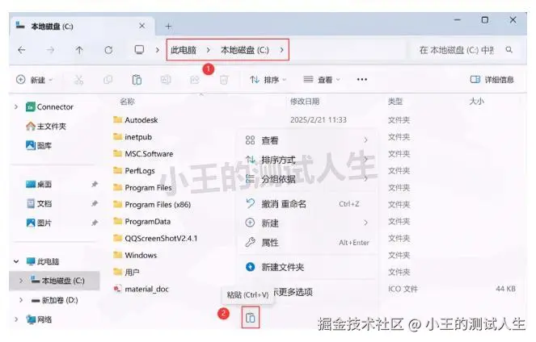Select 网络 in the sidebar
This screenshot has height=342, width=536.
[x=40, y=319]
